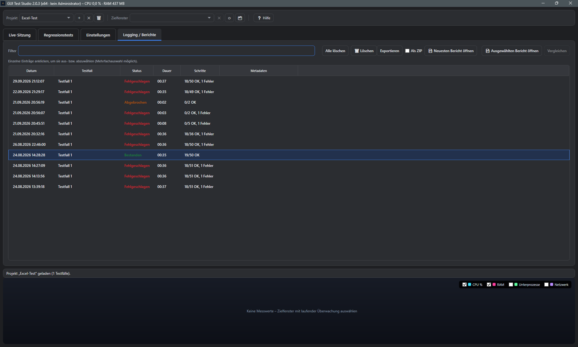The height and width of the screenshot is (347, 578).
Task: Delete the project using the trash icon
Action: (99, 18)
